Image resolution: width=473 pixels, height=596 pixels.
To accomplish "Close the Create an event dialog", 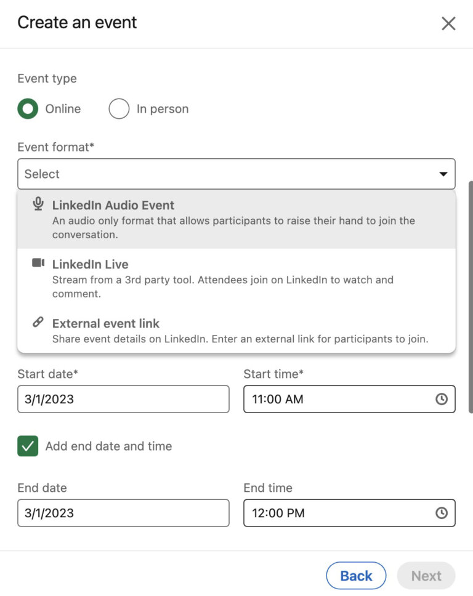I will (448, 23).
